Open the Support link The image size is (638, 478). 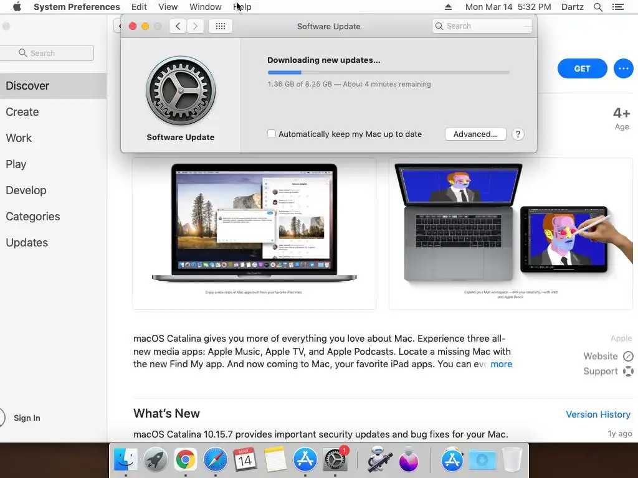click(608, 371)
